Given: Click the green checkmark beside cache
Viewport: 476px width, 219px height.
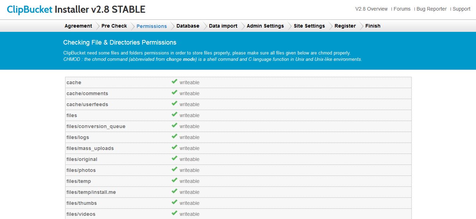Looking at the screenshot, I should click(174, 82).
